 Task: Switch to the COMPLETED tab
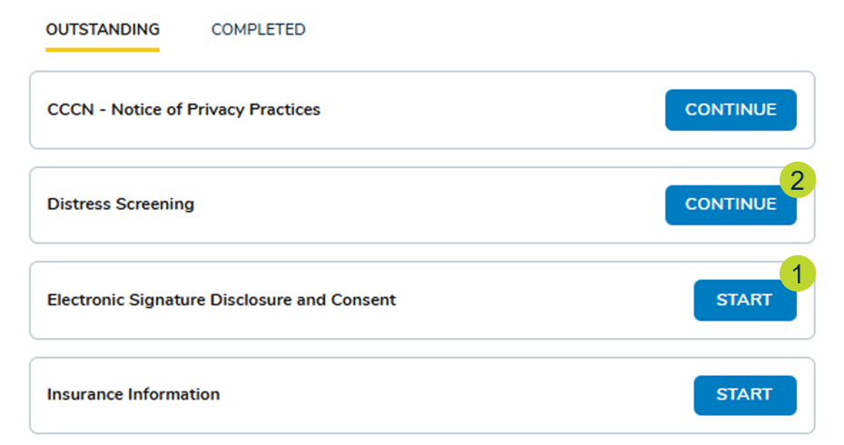258,30
